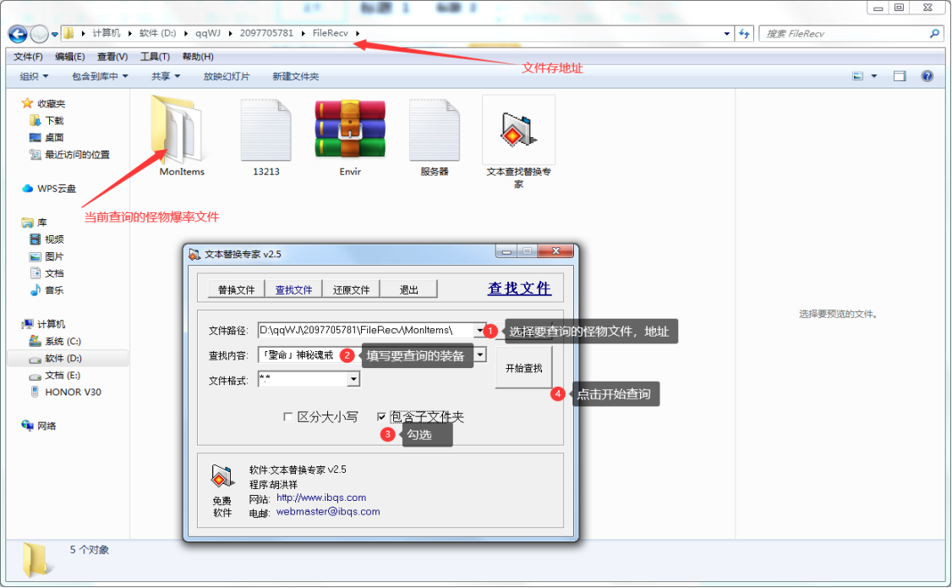Open the 文件格式 combo box dropdown
Screen dimensions: 952x588
(x=353, y=381)
